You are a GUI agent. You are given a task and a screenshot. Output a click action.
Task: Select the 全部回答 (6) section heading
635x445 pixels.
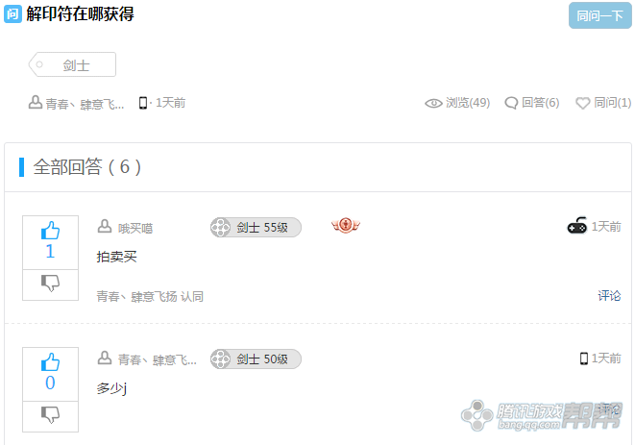(87, 167)
